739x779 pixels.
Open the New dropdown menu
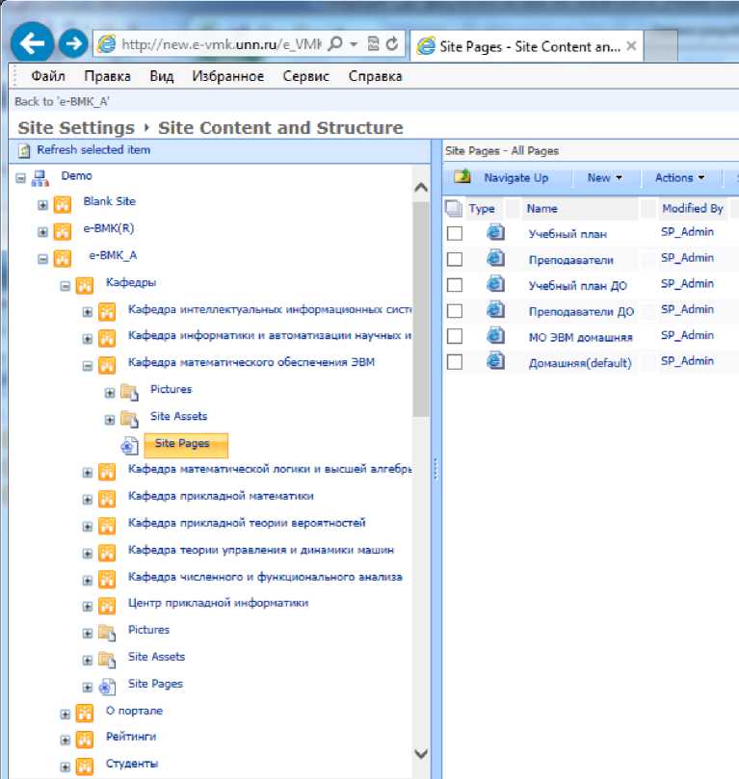(604, 178)
